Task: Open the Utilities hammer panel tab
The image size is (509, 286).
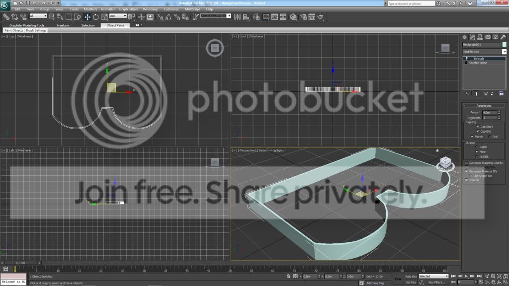Action: (x=503, y=37)
